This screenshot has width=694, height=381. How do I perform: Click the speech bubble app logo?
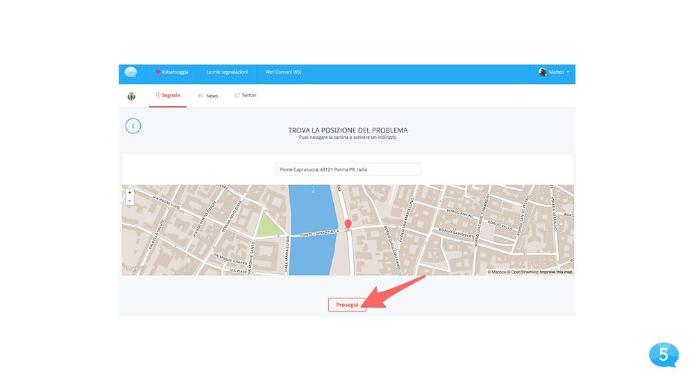coord(130,72)
